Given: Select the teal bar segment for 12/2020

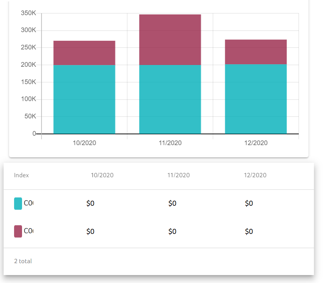Looking at the screenshot, I should click(x=256, y=99).
